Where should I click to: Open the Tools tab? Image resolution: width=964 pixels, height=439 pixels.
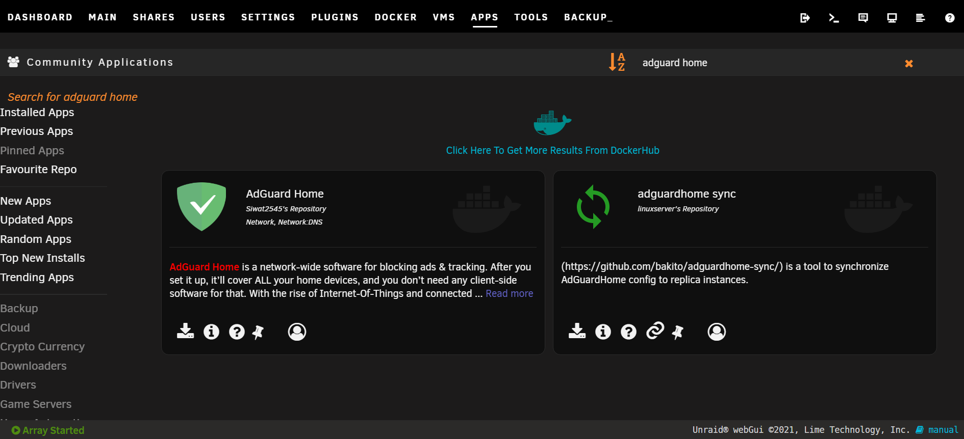click(531, 17)
